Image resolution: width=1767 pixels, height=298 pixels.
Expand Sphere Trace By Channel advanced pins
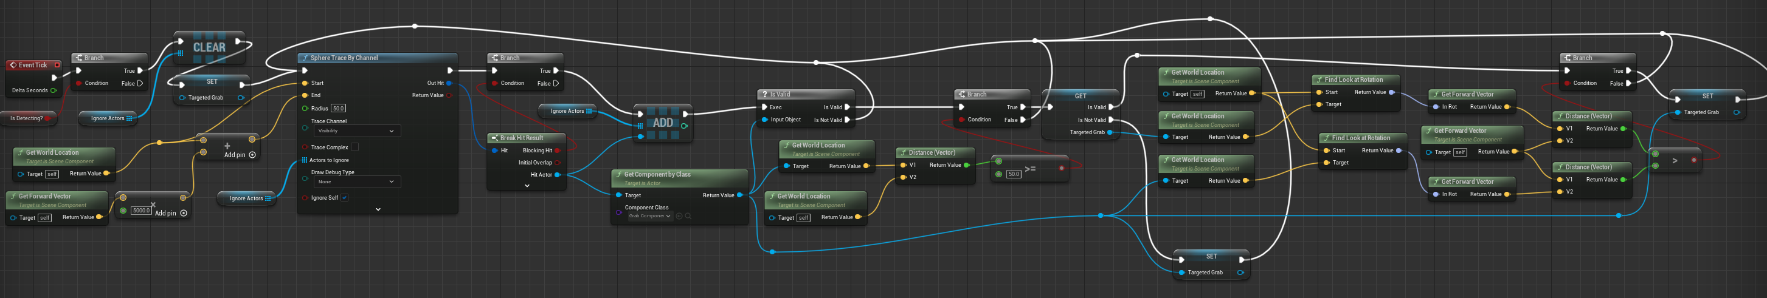(x=378, y=209)
